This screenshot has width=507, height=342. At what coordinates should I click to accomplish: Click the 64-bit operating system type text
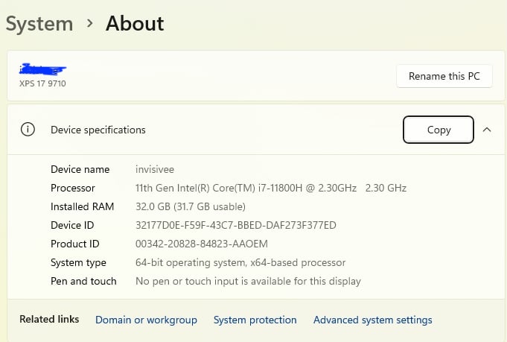coord(240,262)
